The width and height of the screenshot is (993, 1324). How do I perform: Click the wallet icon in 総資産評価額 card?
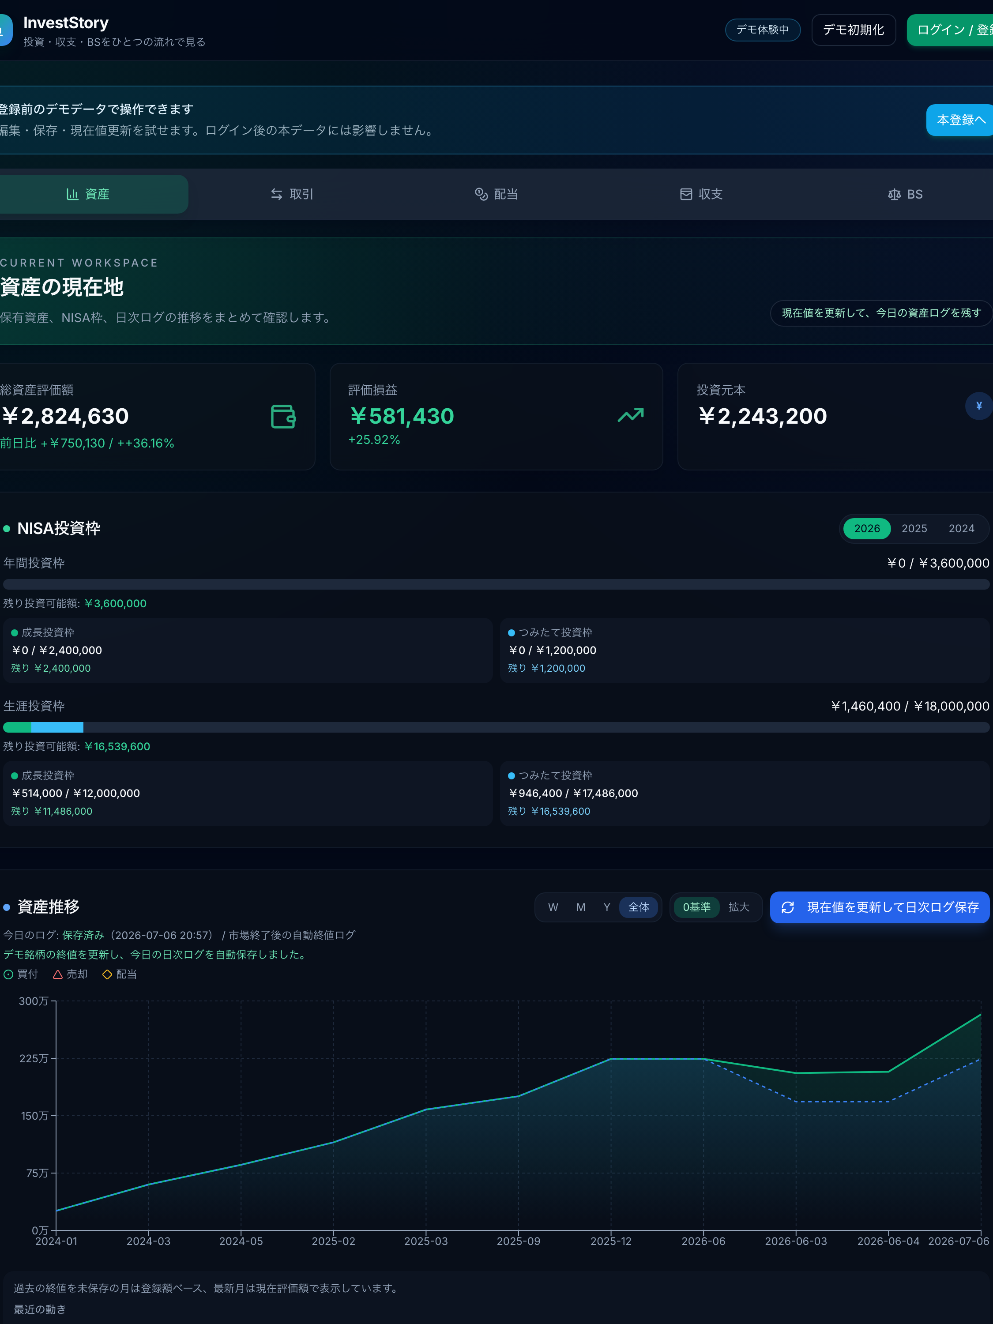pos(283,417)
